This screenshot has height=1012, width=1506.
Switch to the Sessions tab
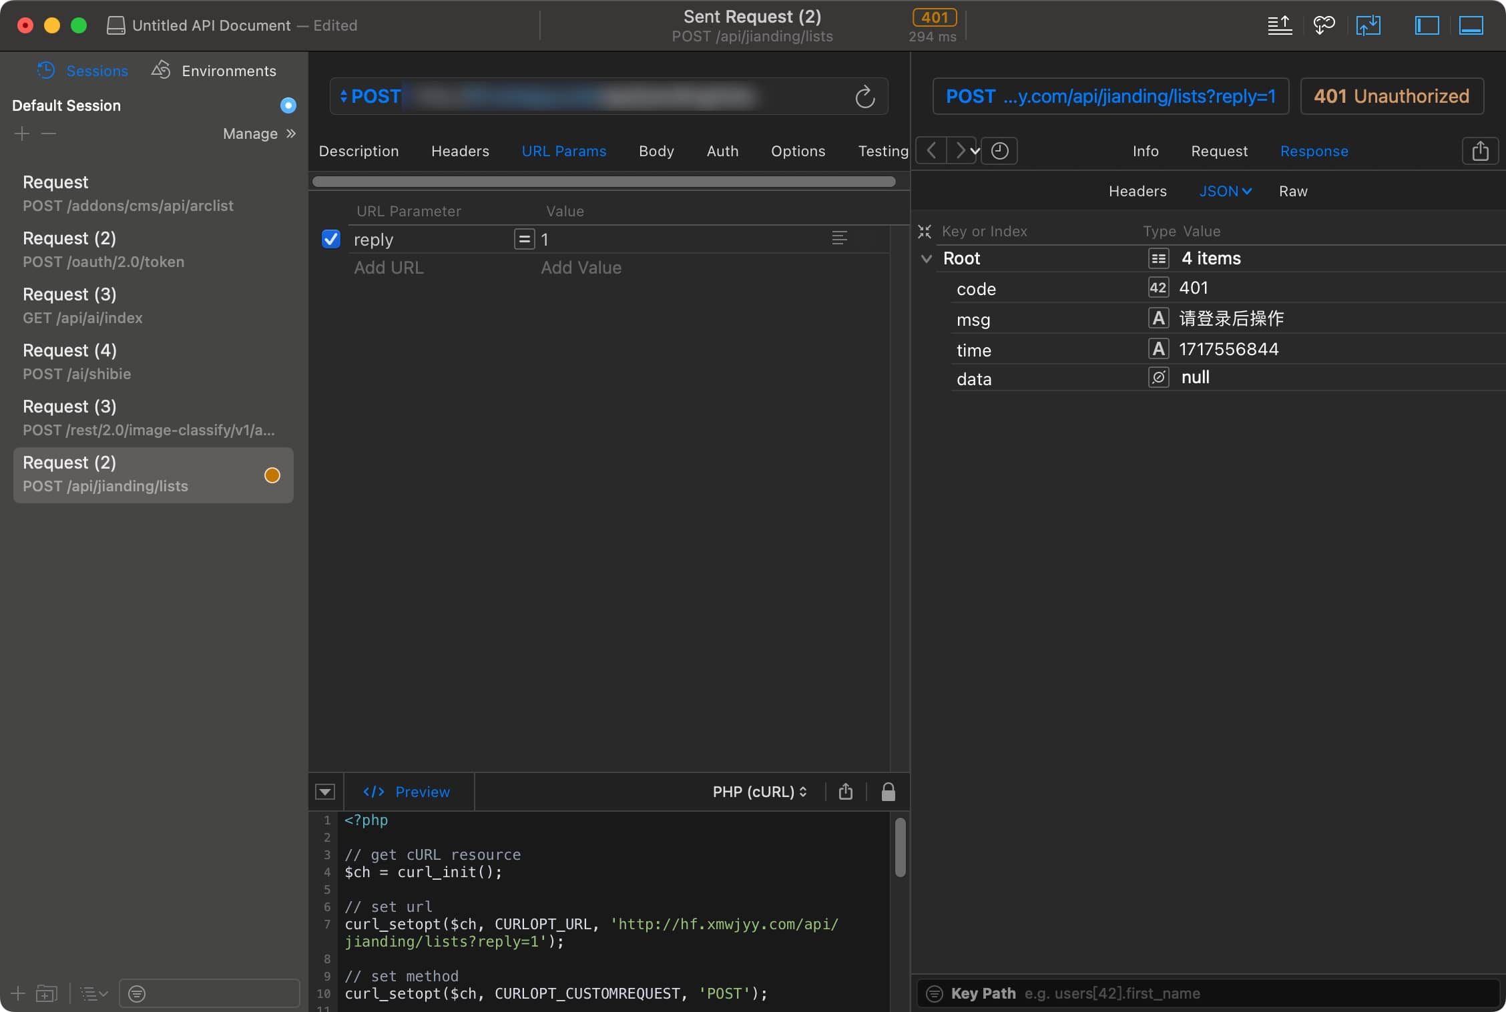pos(83,71)
